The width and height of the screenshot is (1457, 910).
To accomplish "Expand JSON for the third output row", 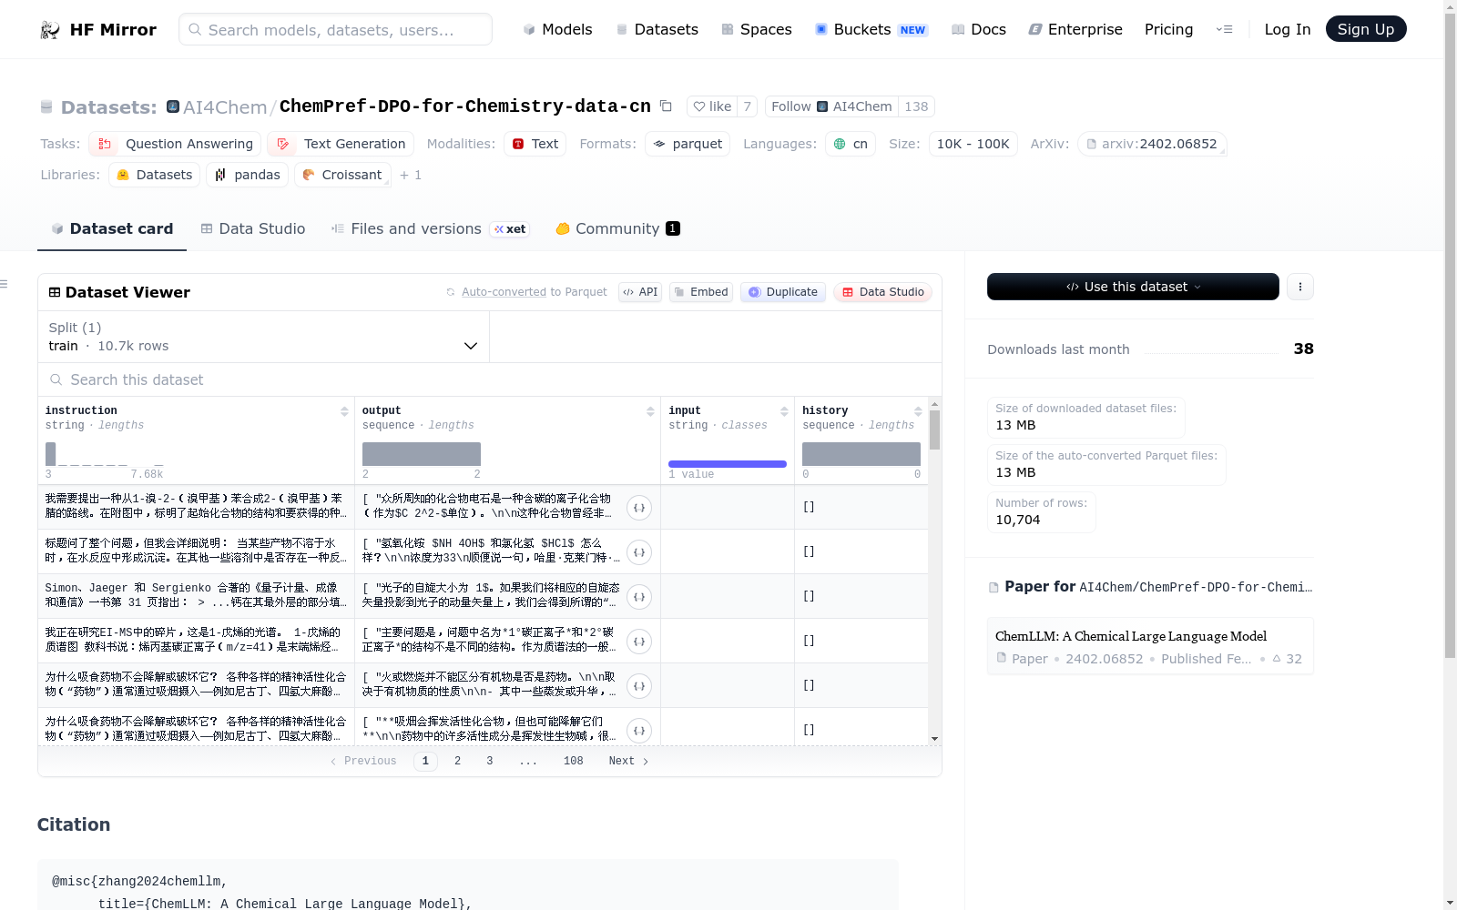I will tap(639, 597).
